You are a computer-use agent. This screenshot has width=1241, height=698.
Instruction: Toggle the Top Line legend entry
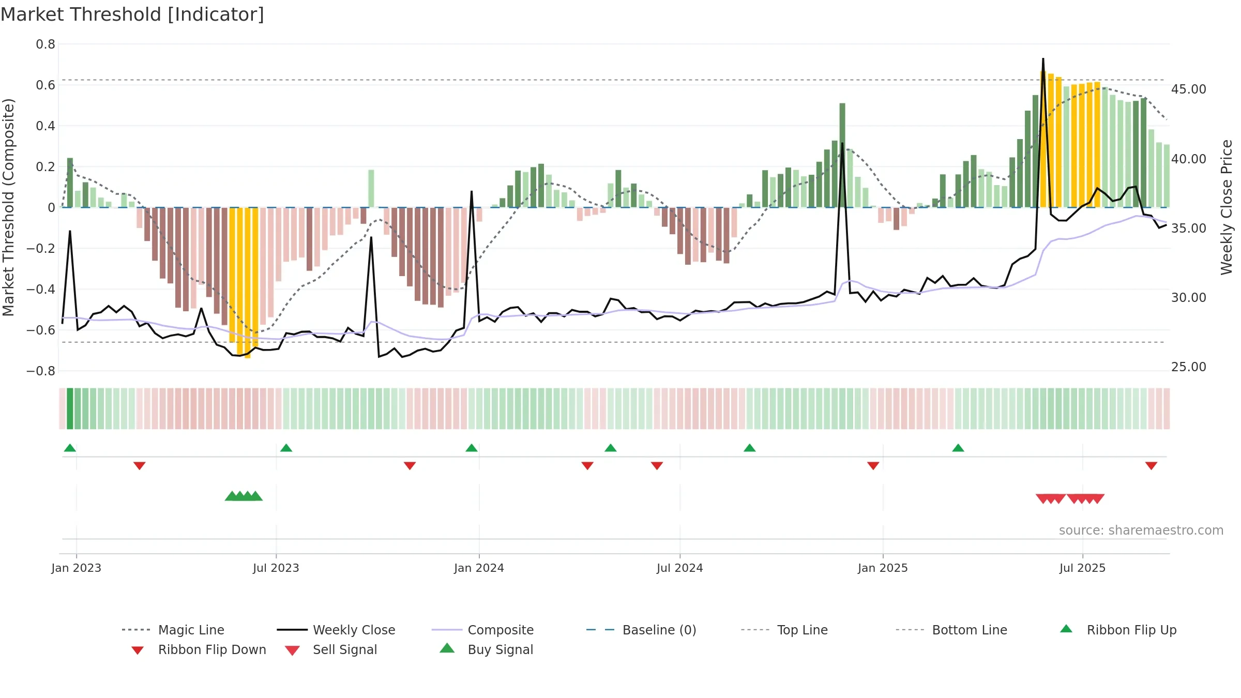[x=784, y=630]
